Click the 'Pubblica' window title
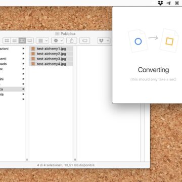 click(x=68, y=34)
